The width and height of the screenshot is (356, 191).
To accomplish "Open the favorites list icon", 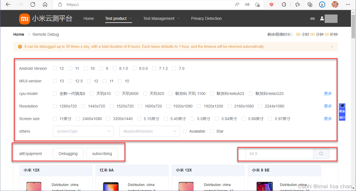I will (298, 4).
